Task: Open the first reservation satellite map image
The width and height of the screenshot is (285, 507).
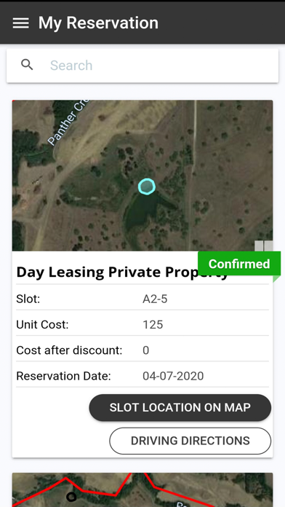Action: 142,176
